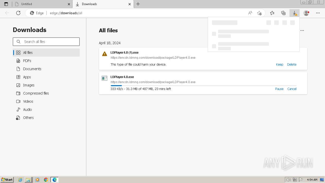Click the April 18, 2024 date heading
The width and height of the screenshot is (325, 183).
(110, 43)
